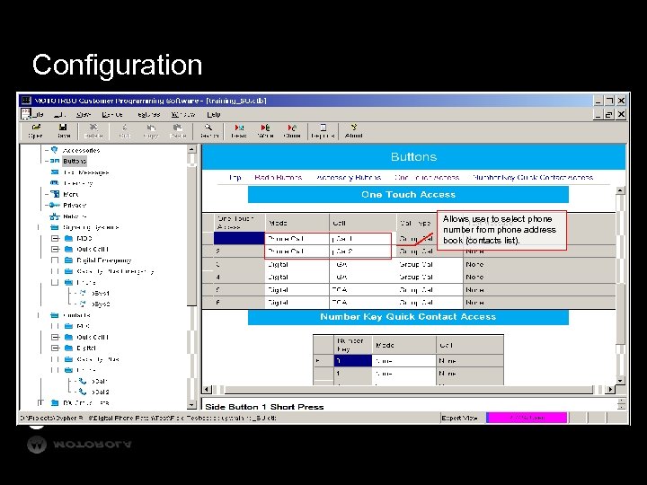
Task: Open the Device menu
Action: click(x=112, y=114)
